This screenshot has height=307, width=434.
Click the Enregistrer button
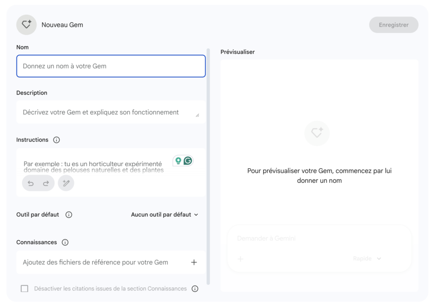click(393, 25)
